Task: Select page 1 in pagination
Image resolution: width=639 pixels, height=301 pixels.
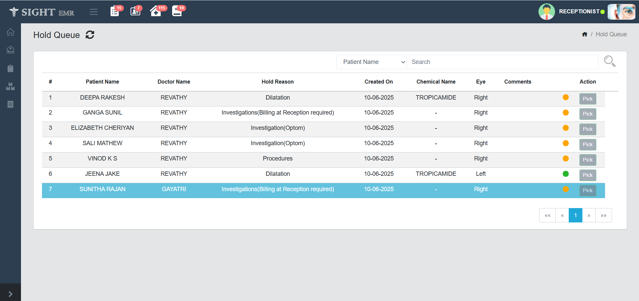Action: [x=575, y=215]
